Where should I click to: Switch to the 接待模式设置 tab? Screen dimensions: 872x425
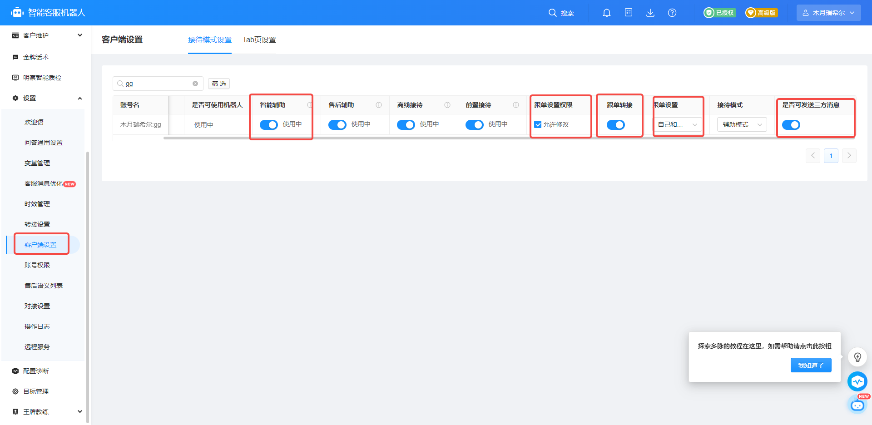(x=210, y=40)
